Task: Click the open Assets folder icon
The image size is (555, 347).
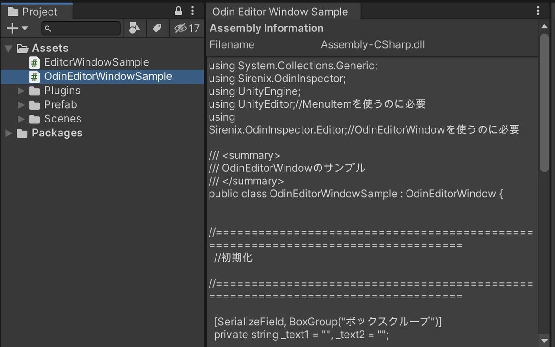Action: point(23,48)
